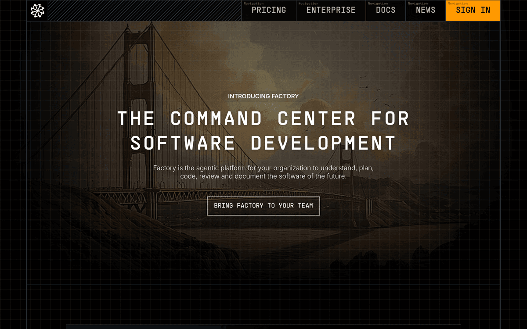This screenshot has width=527, height=329.
Task: Click the Introducing Factory label text
Action: (263, 96)
